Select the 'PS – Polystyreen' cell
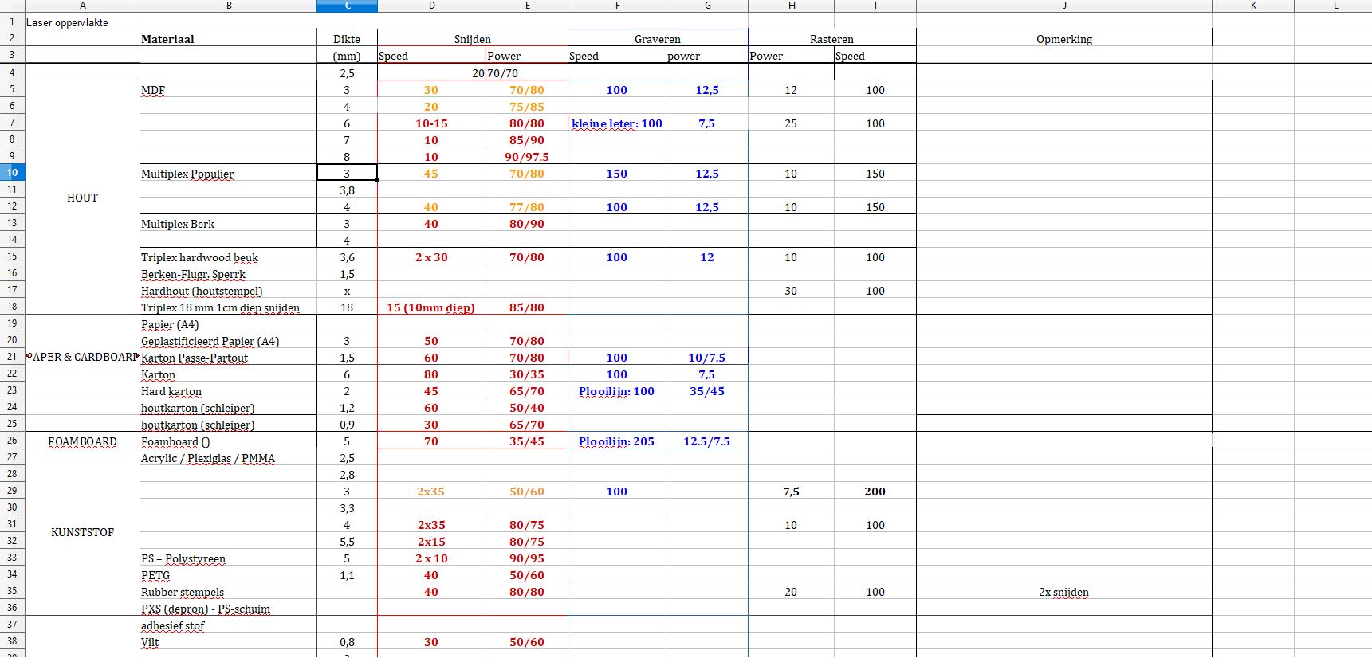This screenshot has height=658, width=1372. (229, 558)
